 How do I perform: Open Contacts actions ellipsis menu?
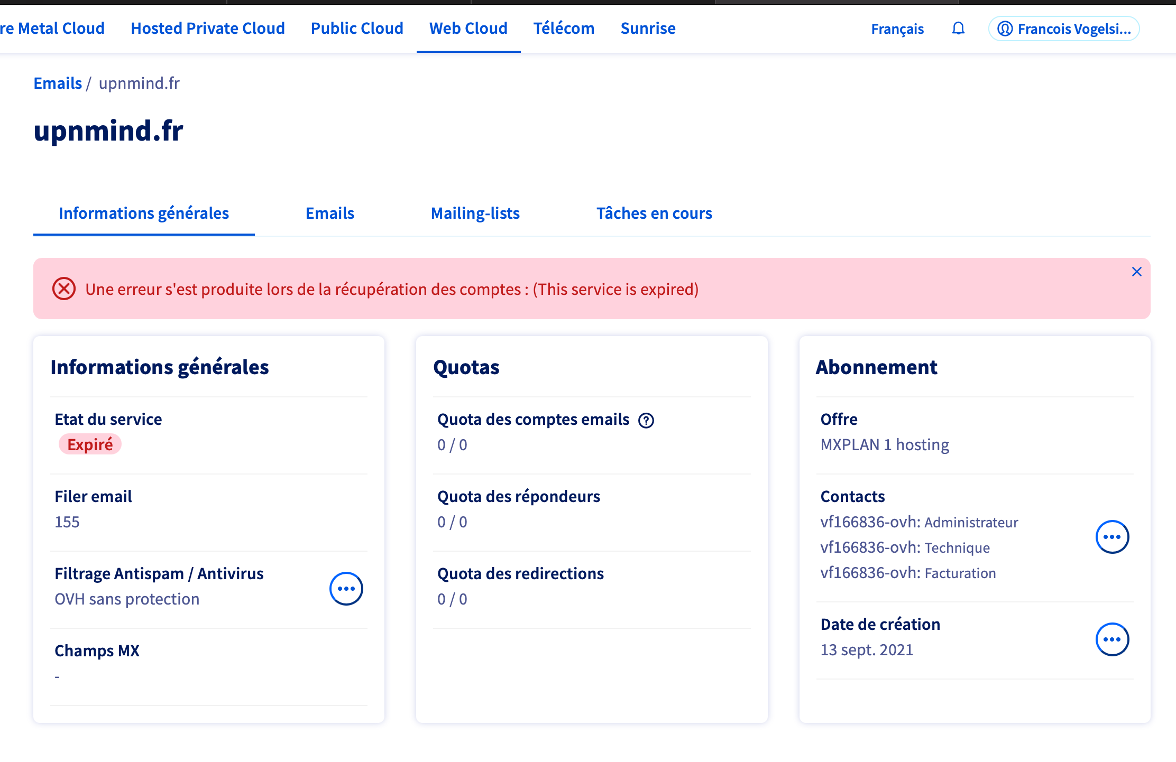1111,537
